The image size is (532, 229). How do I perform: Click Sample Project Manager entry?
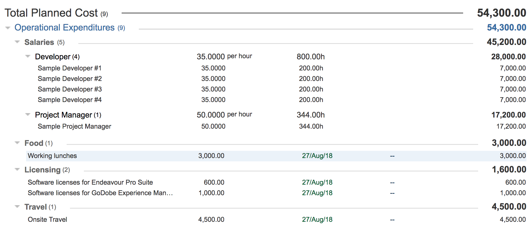tap(74, 126)
